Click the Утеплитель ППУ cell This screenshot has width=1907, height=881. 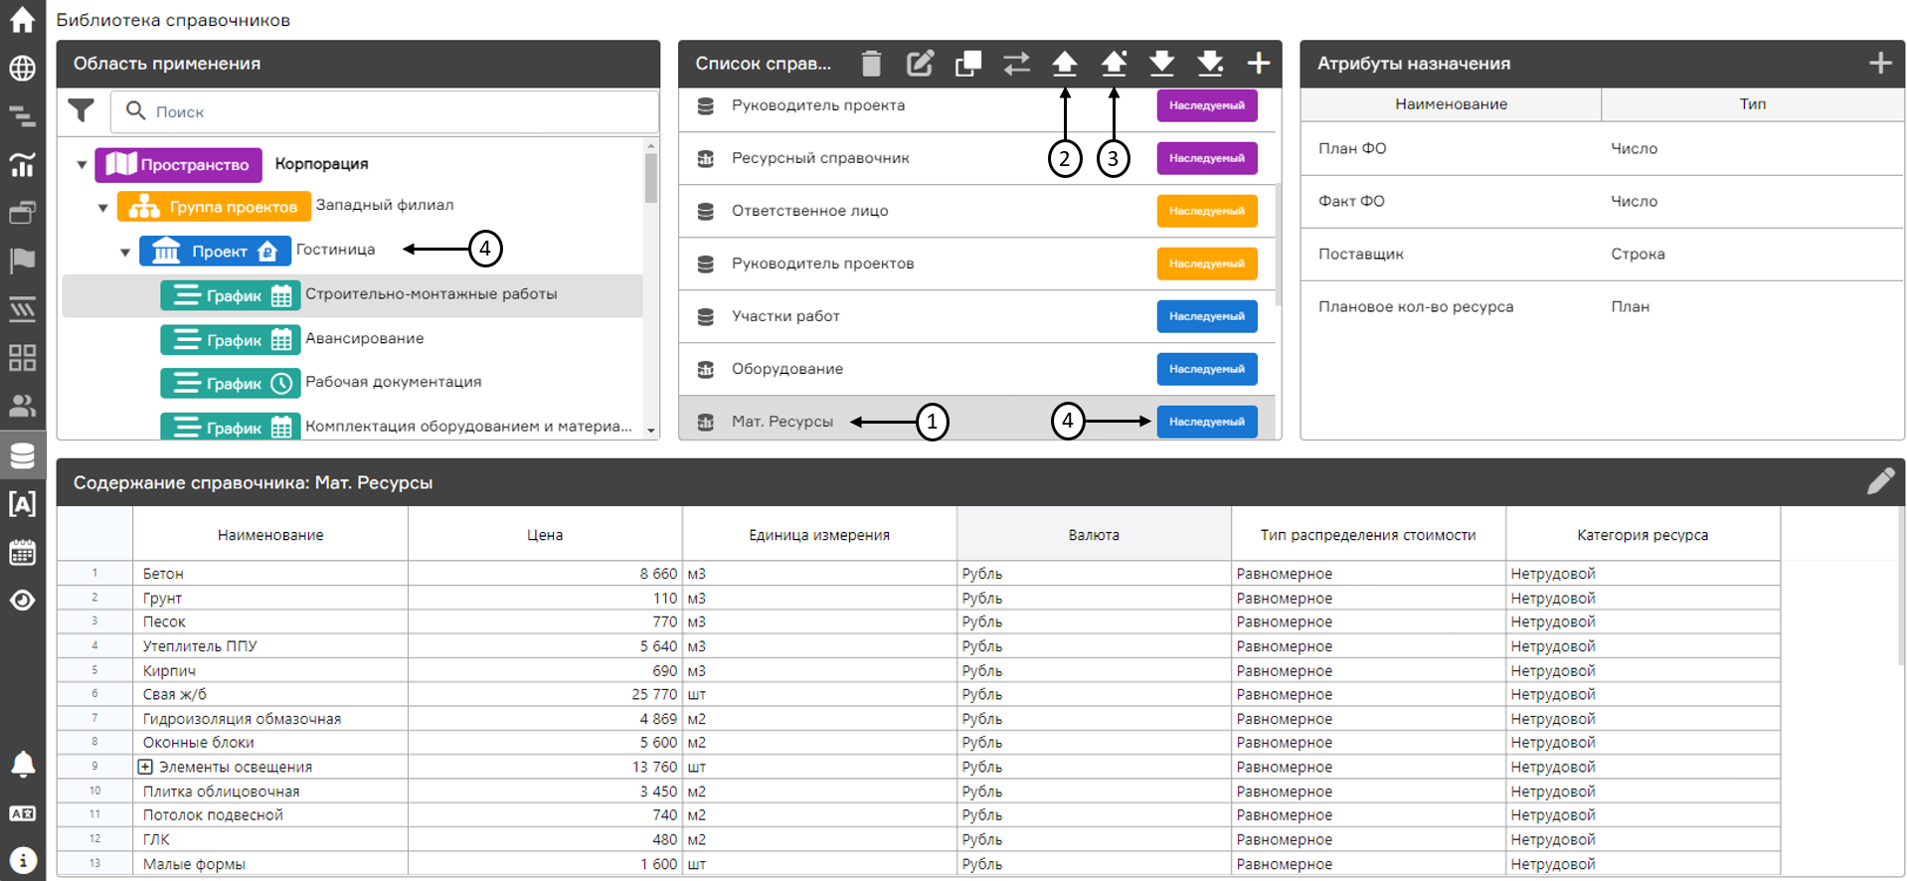click(x=270, y=646)
